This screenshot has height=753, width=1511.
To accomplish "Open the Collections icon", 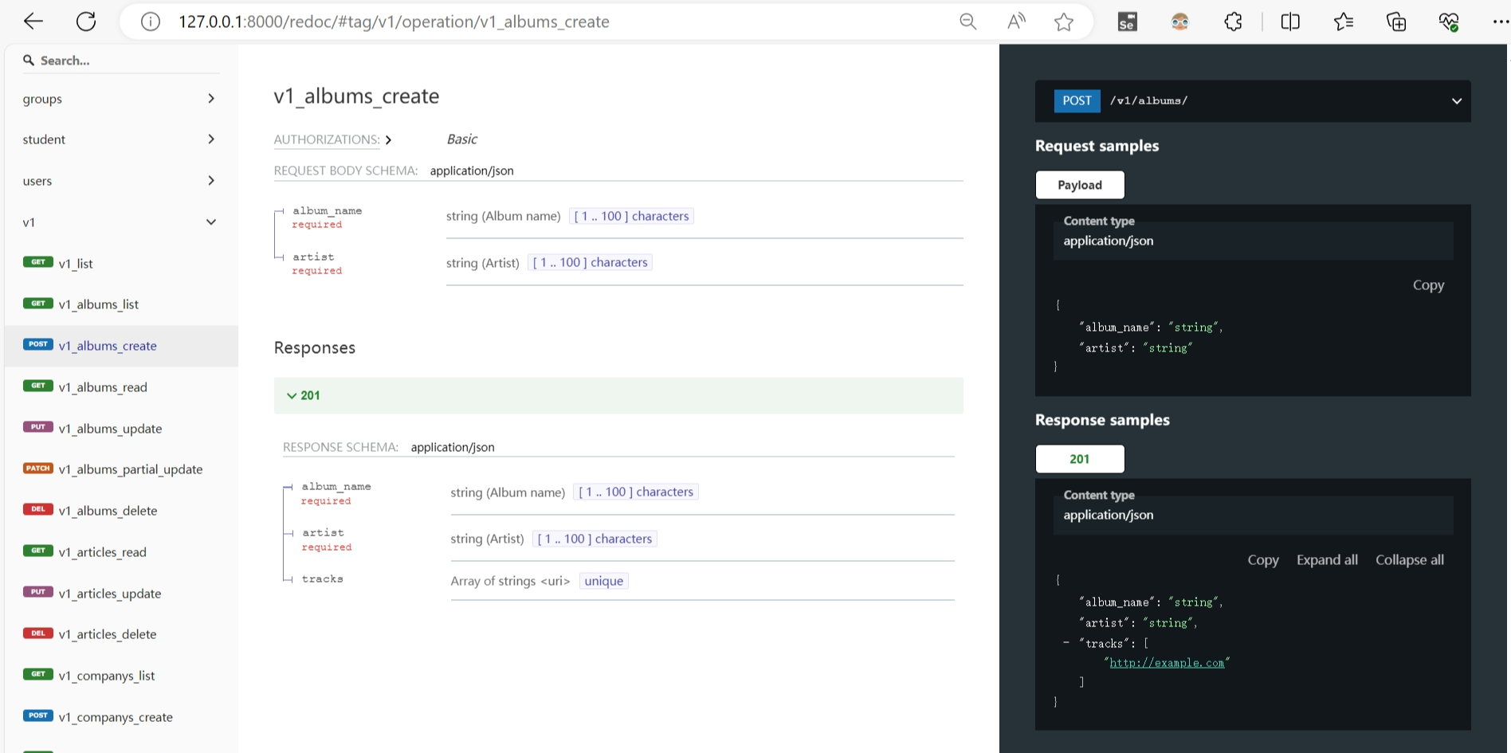I will click(x=1396, y=22).
